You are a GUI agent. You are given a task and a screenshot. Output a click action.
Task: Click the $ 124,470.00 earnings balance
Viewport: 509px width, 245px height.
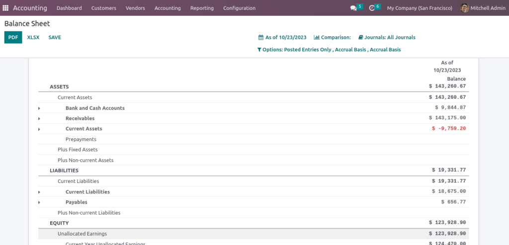(x=447, y=243)
